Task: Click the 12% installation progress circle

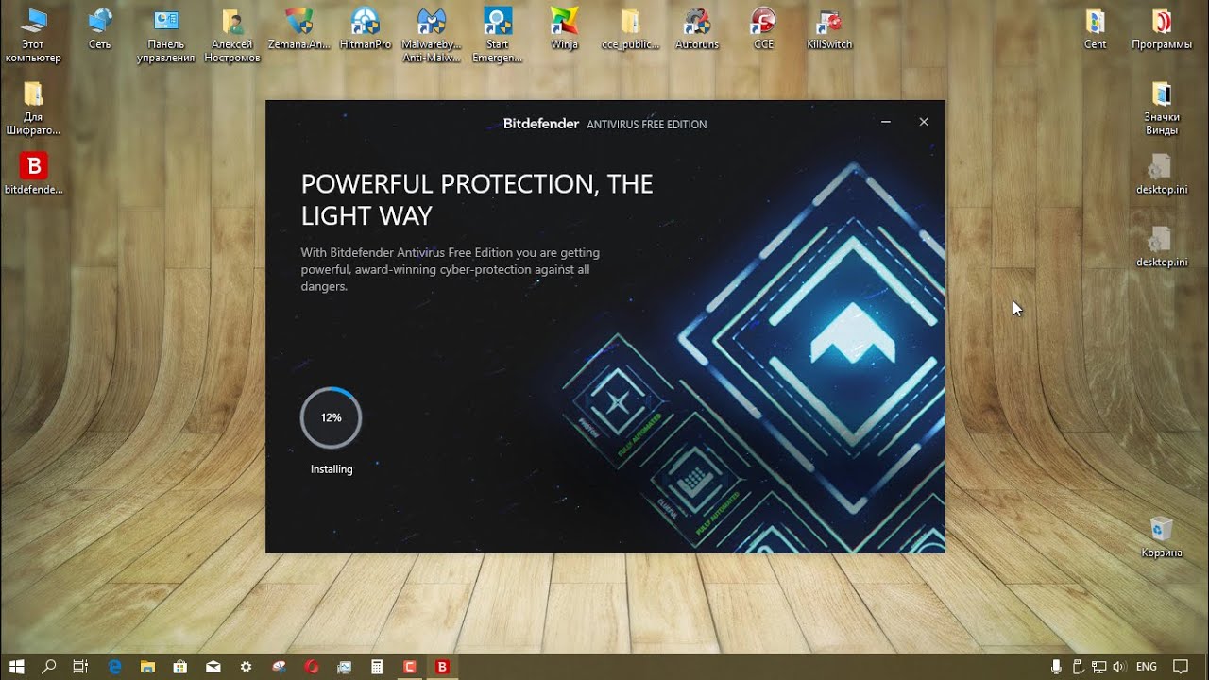Action: pos(331,417)
